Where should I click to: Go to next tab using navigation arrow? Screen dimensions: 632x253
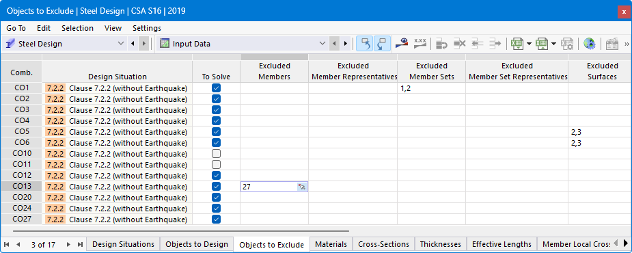pos(68,245)
